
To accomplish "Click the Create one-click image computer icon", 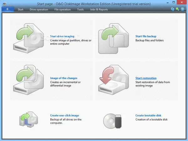I will coord(29,119).
